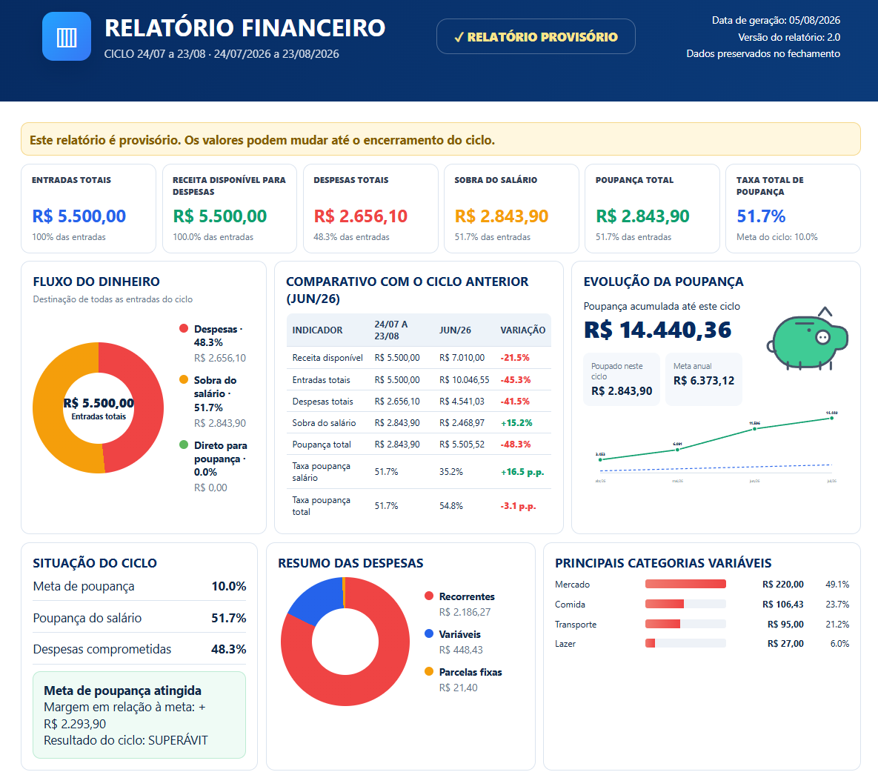878x772 pixels.
Task: Click the Comida category progress bar
Action: coord(685,604)
